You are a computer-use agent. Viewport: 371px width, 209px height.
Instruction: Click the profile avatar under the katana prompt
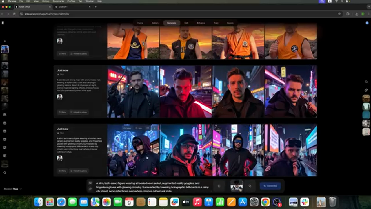pos(60,97)
